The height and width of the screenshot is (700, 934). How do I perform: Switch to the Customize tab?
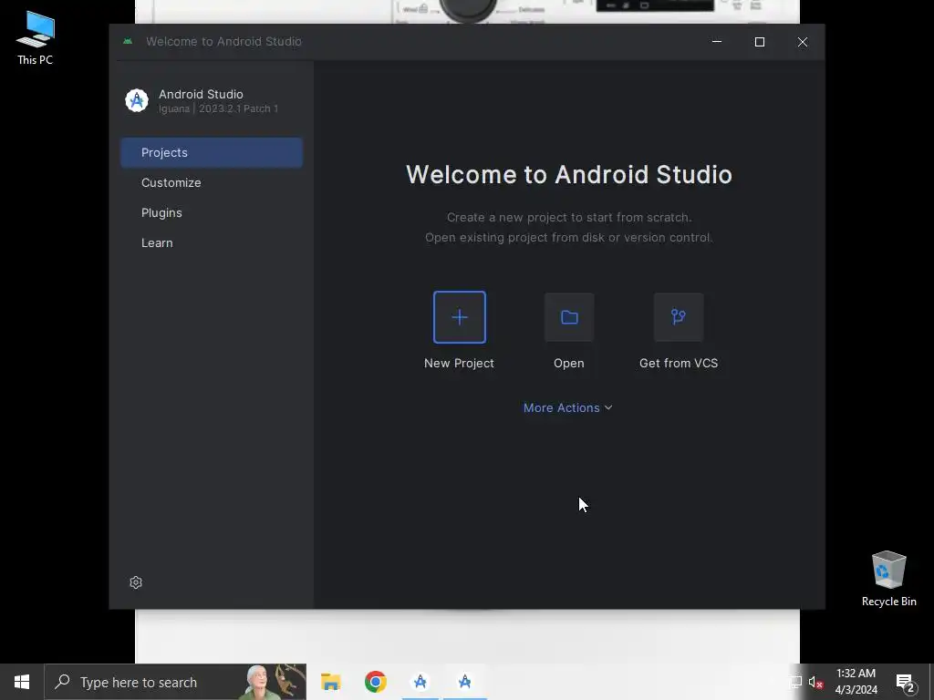pos(212,182)
